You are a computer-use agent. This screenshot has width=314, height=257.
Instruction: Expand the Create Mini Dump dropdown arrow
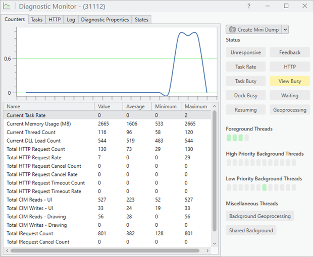pyautogui.click(x=285, y=30)
